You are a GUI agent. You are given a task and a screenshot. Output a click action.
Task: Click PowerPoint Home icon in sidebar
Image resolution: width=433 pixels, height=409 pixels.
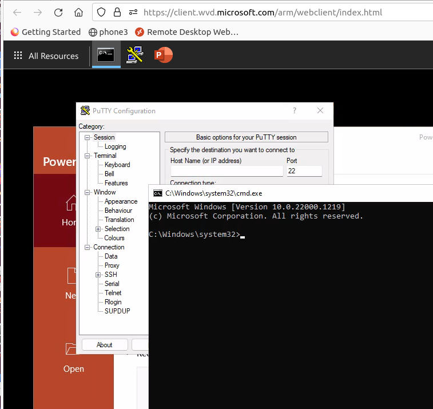point(71,203)
